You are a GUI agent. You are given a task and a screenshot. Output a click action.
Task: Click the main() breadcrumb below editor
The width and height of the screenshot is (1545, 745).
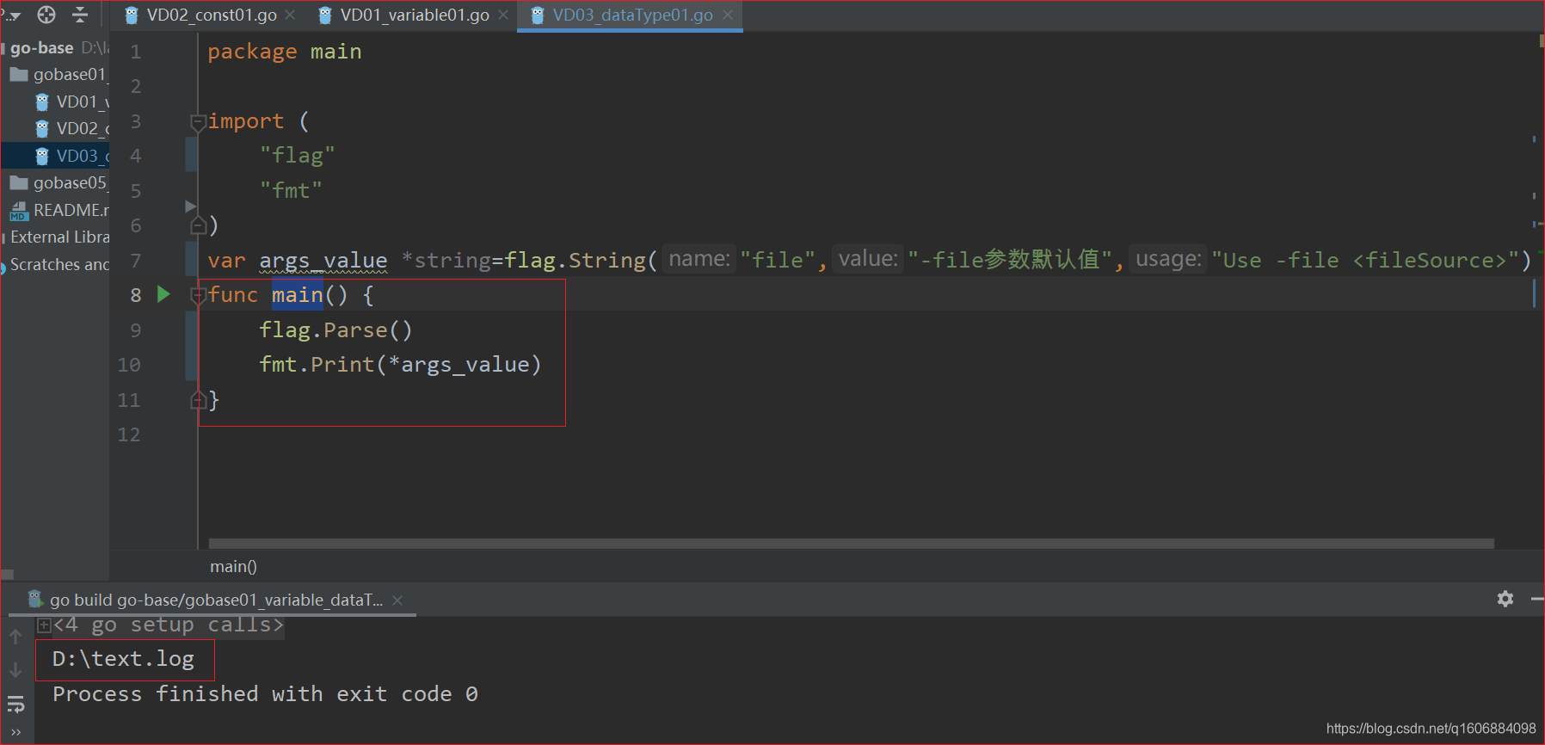tap(233, 566)
